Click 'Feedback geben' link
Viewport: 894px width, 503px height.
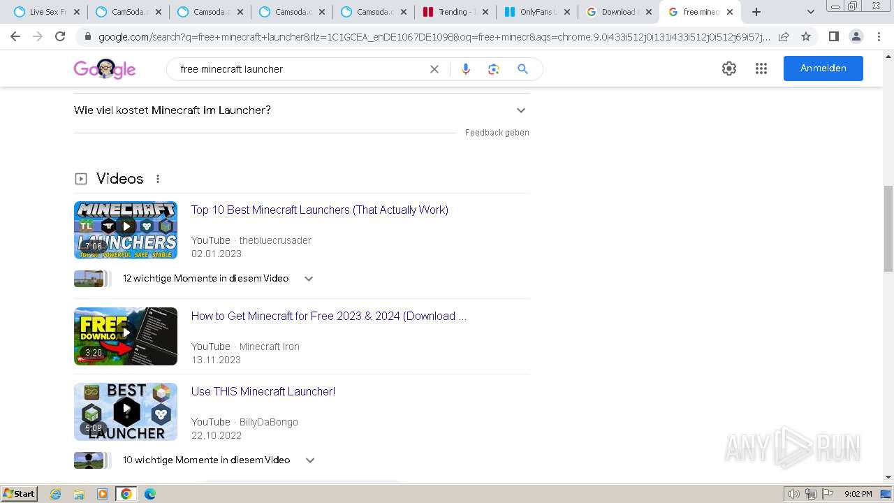[x=497, y=133]
